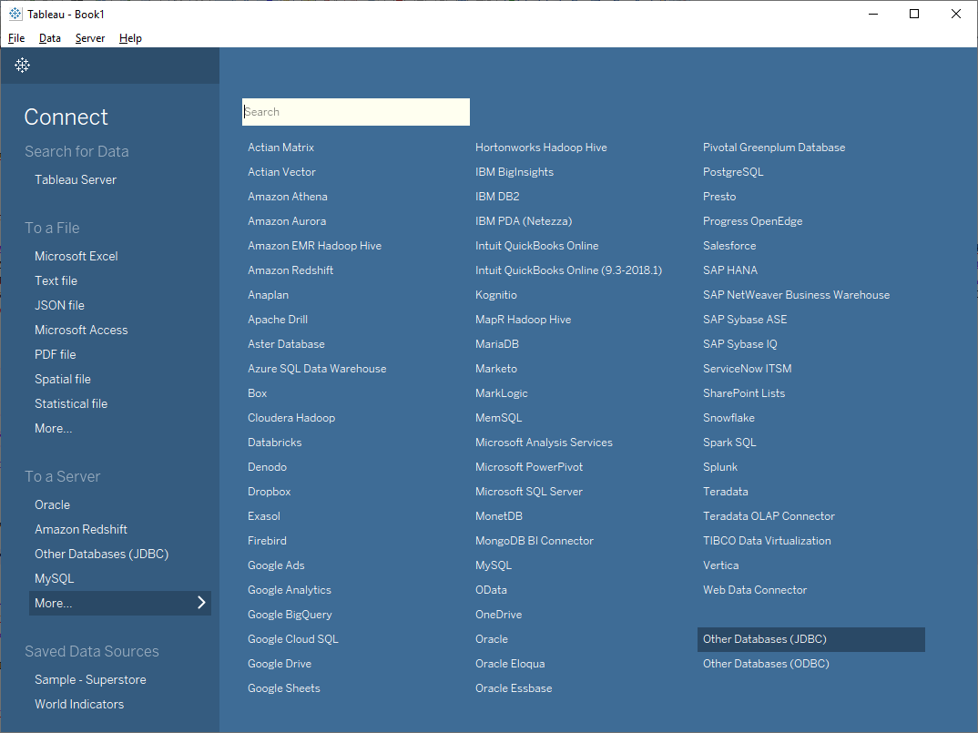The height and width of the screenshot is (733, 978).
Task: Select PostgreSQL connector
Action: (733, 171)
